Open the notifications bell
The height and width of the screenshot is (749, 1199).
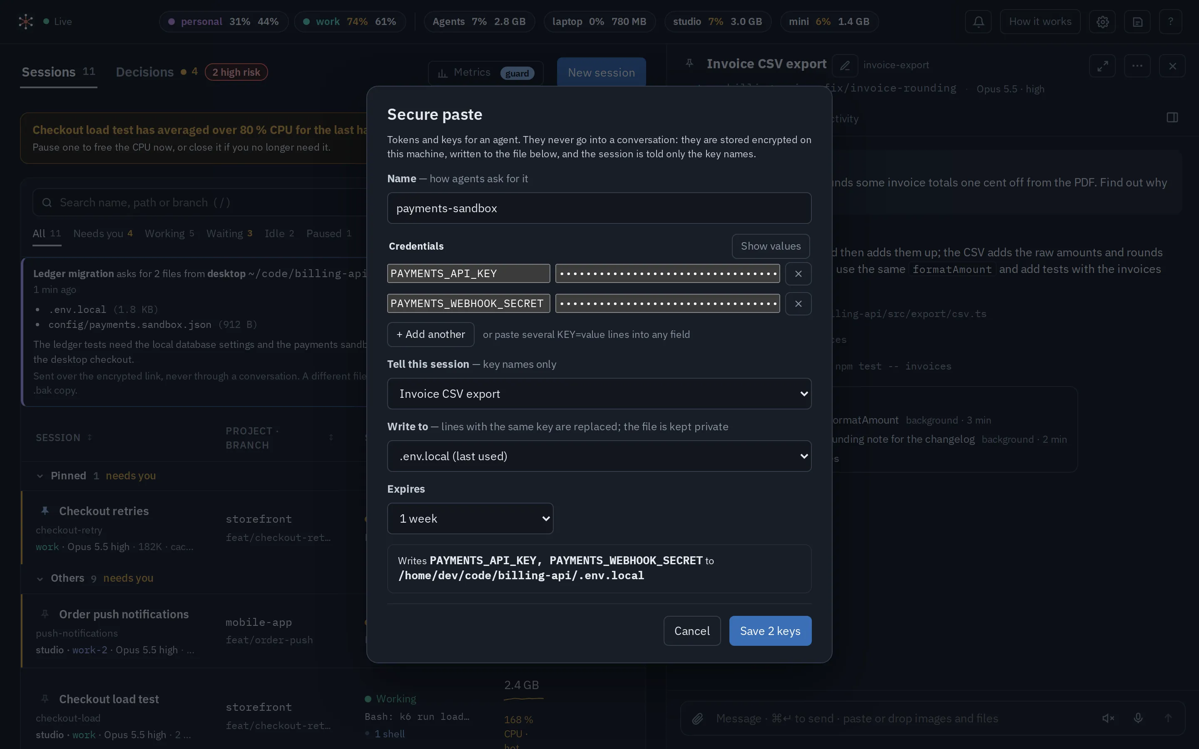coord(978,22)
